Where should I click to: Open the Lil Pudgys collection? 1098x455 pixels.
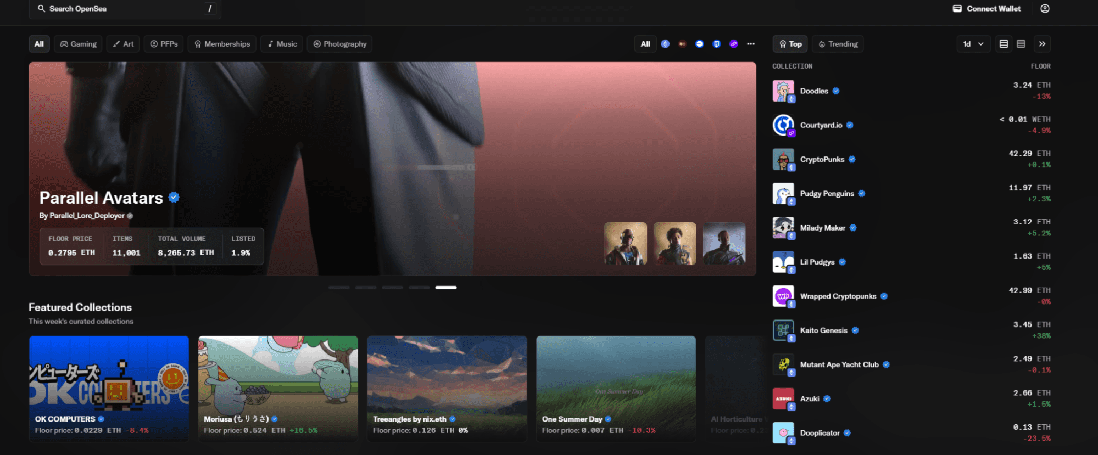pos(912,262)
